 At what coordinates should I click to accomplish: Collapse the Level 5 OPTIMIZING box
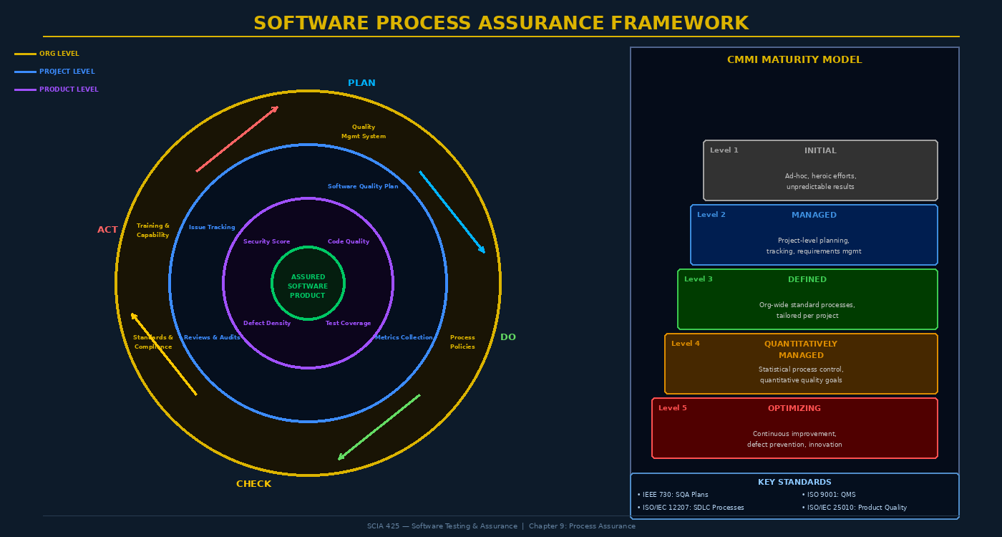794,427
